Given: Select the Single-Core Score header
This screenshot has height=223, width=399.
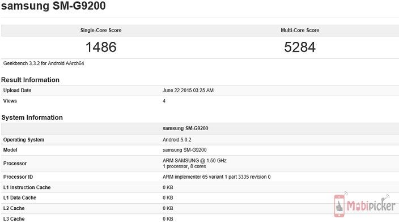Looking at the screenshot, I should [x=101, y=30].
